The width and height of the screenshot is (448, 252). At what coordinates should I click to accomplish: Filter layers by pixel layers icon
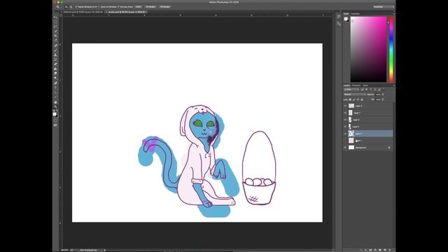(x=362, y=89)
